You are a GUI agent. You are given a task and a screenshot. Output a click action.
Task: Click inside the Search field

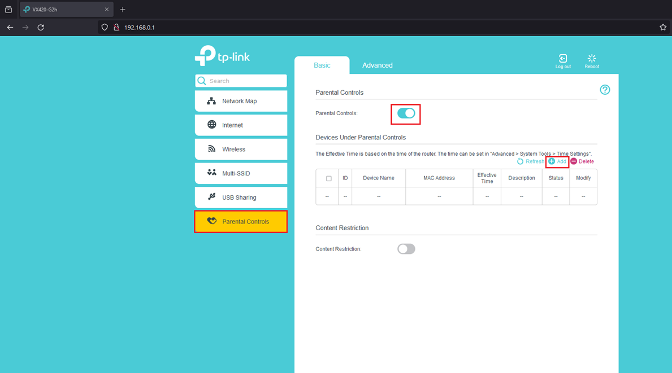coord(241,81)
